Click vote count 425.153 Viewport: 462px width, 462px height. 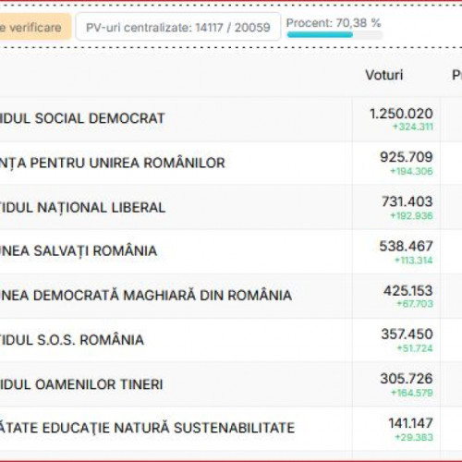(x=408, y=291)
